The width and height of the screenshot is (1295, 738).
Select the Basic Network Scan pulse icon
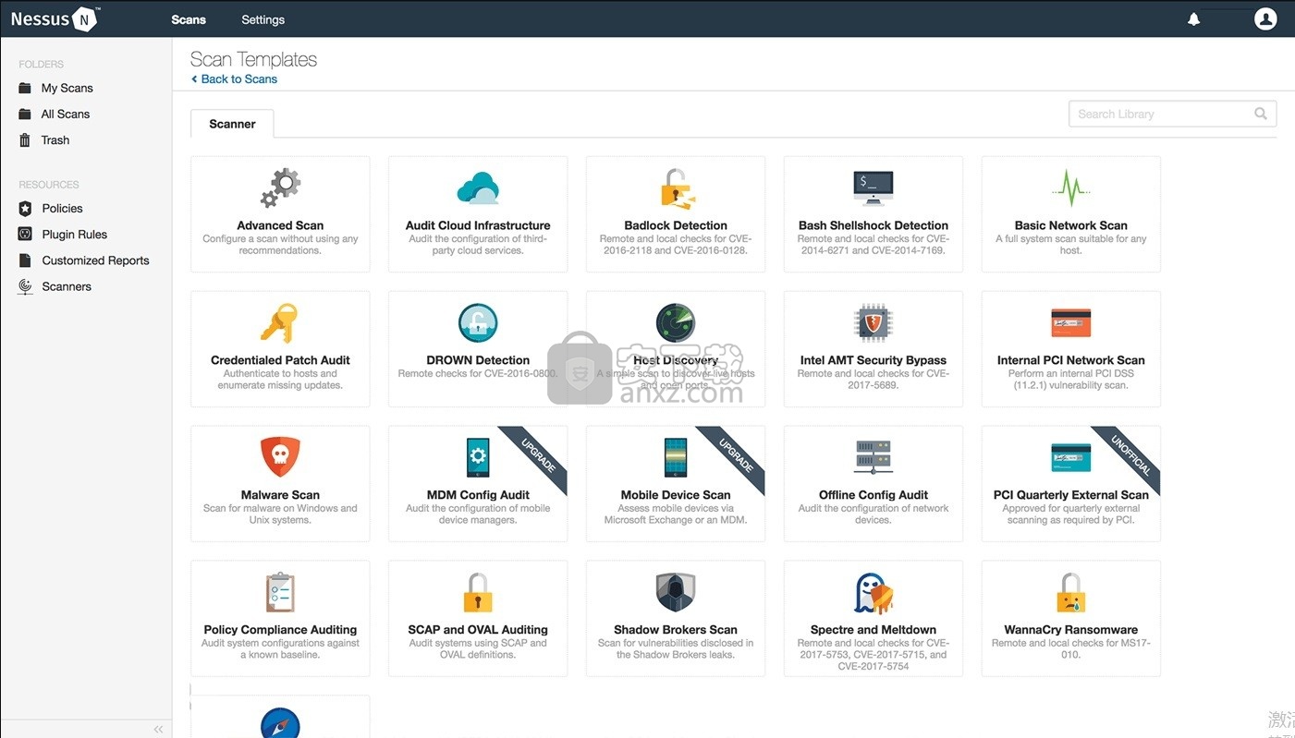pyautogui.click(x=1071, y=188)
